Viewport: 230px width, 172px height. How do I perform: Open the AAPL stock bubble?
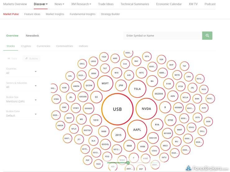(137, 129)
